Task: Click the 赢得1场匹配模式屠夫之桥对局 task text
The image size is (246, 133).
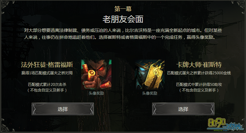Action: [47, 73]
